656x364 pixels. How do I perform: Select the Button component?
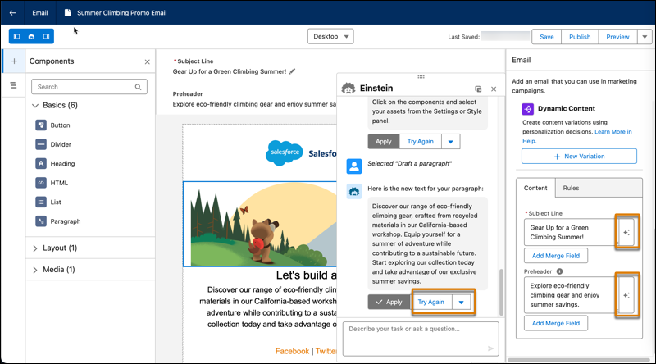[52, 125]
